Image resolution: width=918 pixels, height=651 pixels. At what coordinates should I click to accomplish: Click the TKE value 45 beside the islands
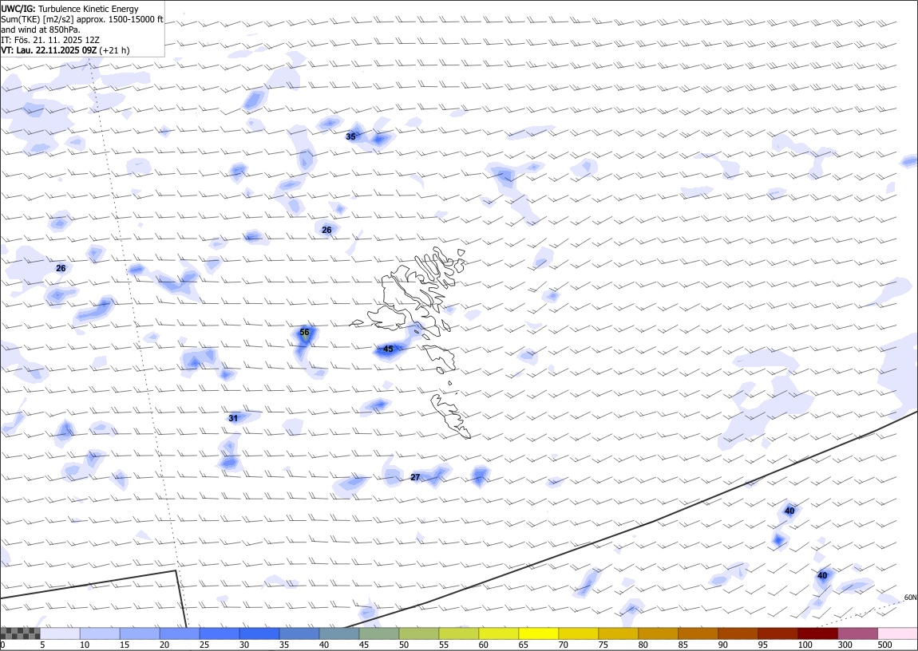388,349
